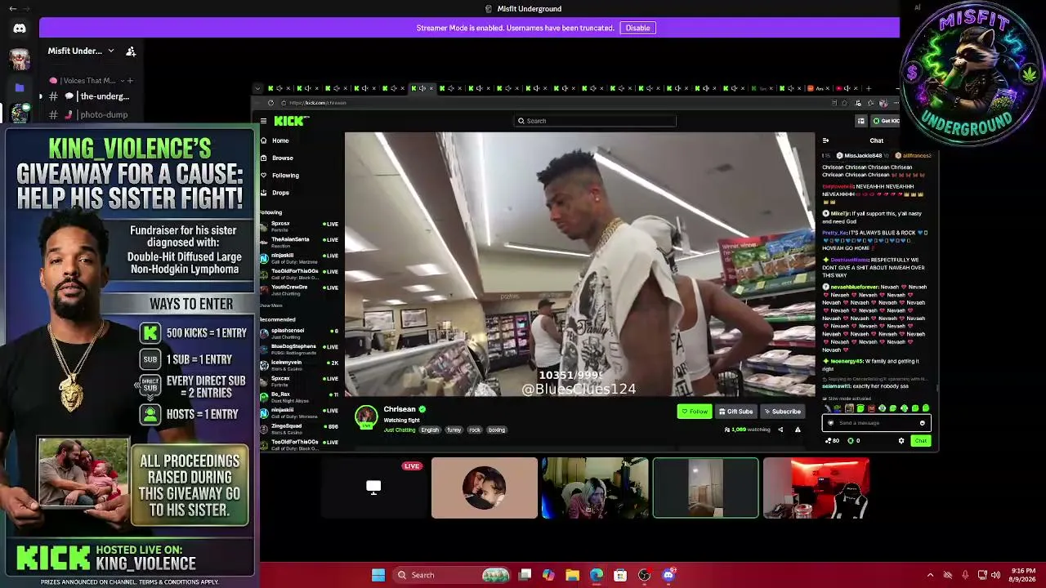Open splashsensei channel in Recommended list
This screenshot has width=1046, height=588.
[299, 333]
